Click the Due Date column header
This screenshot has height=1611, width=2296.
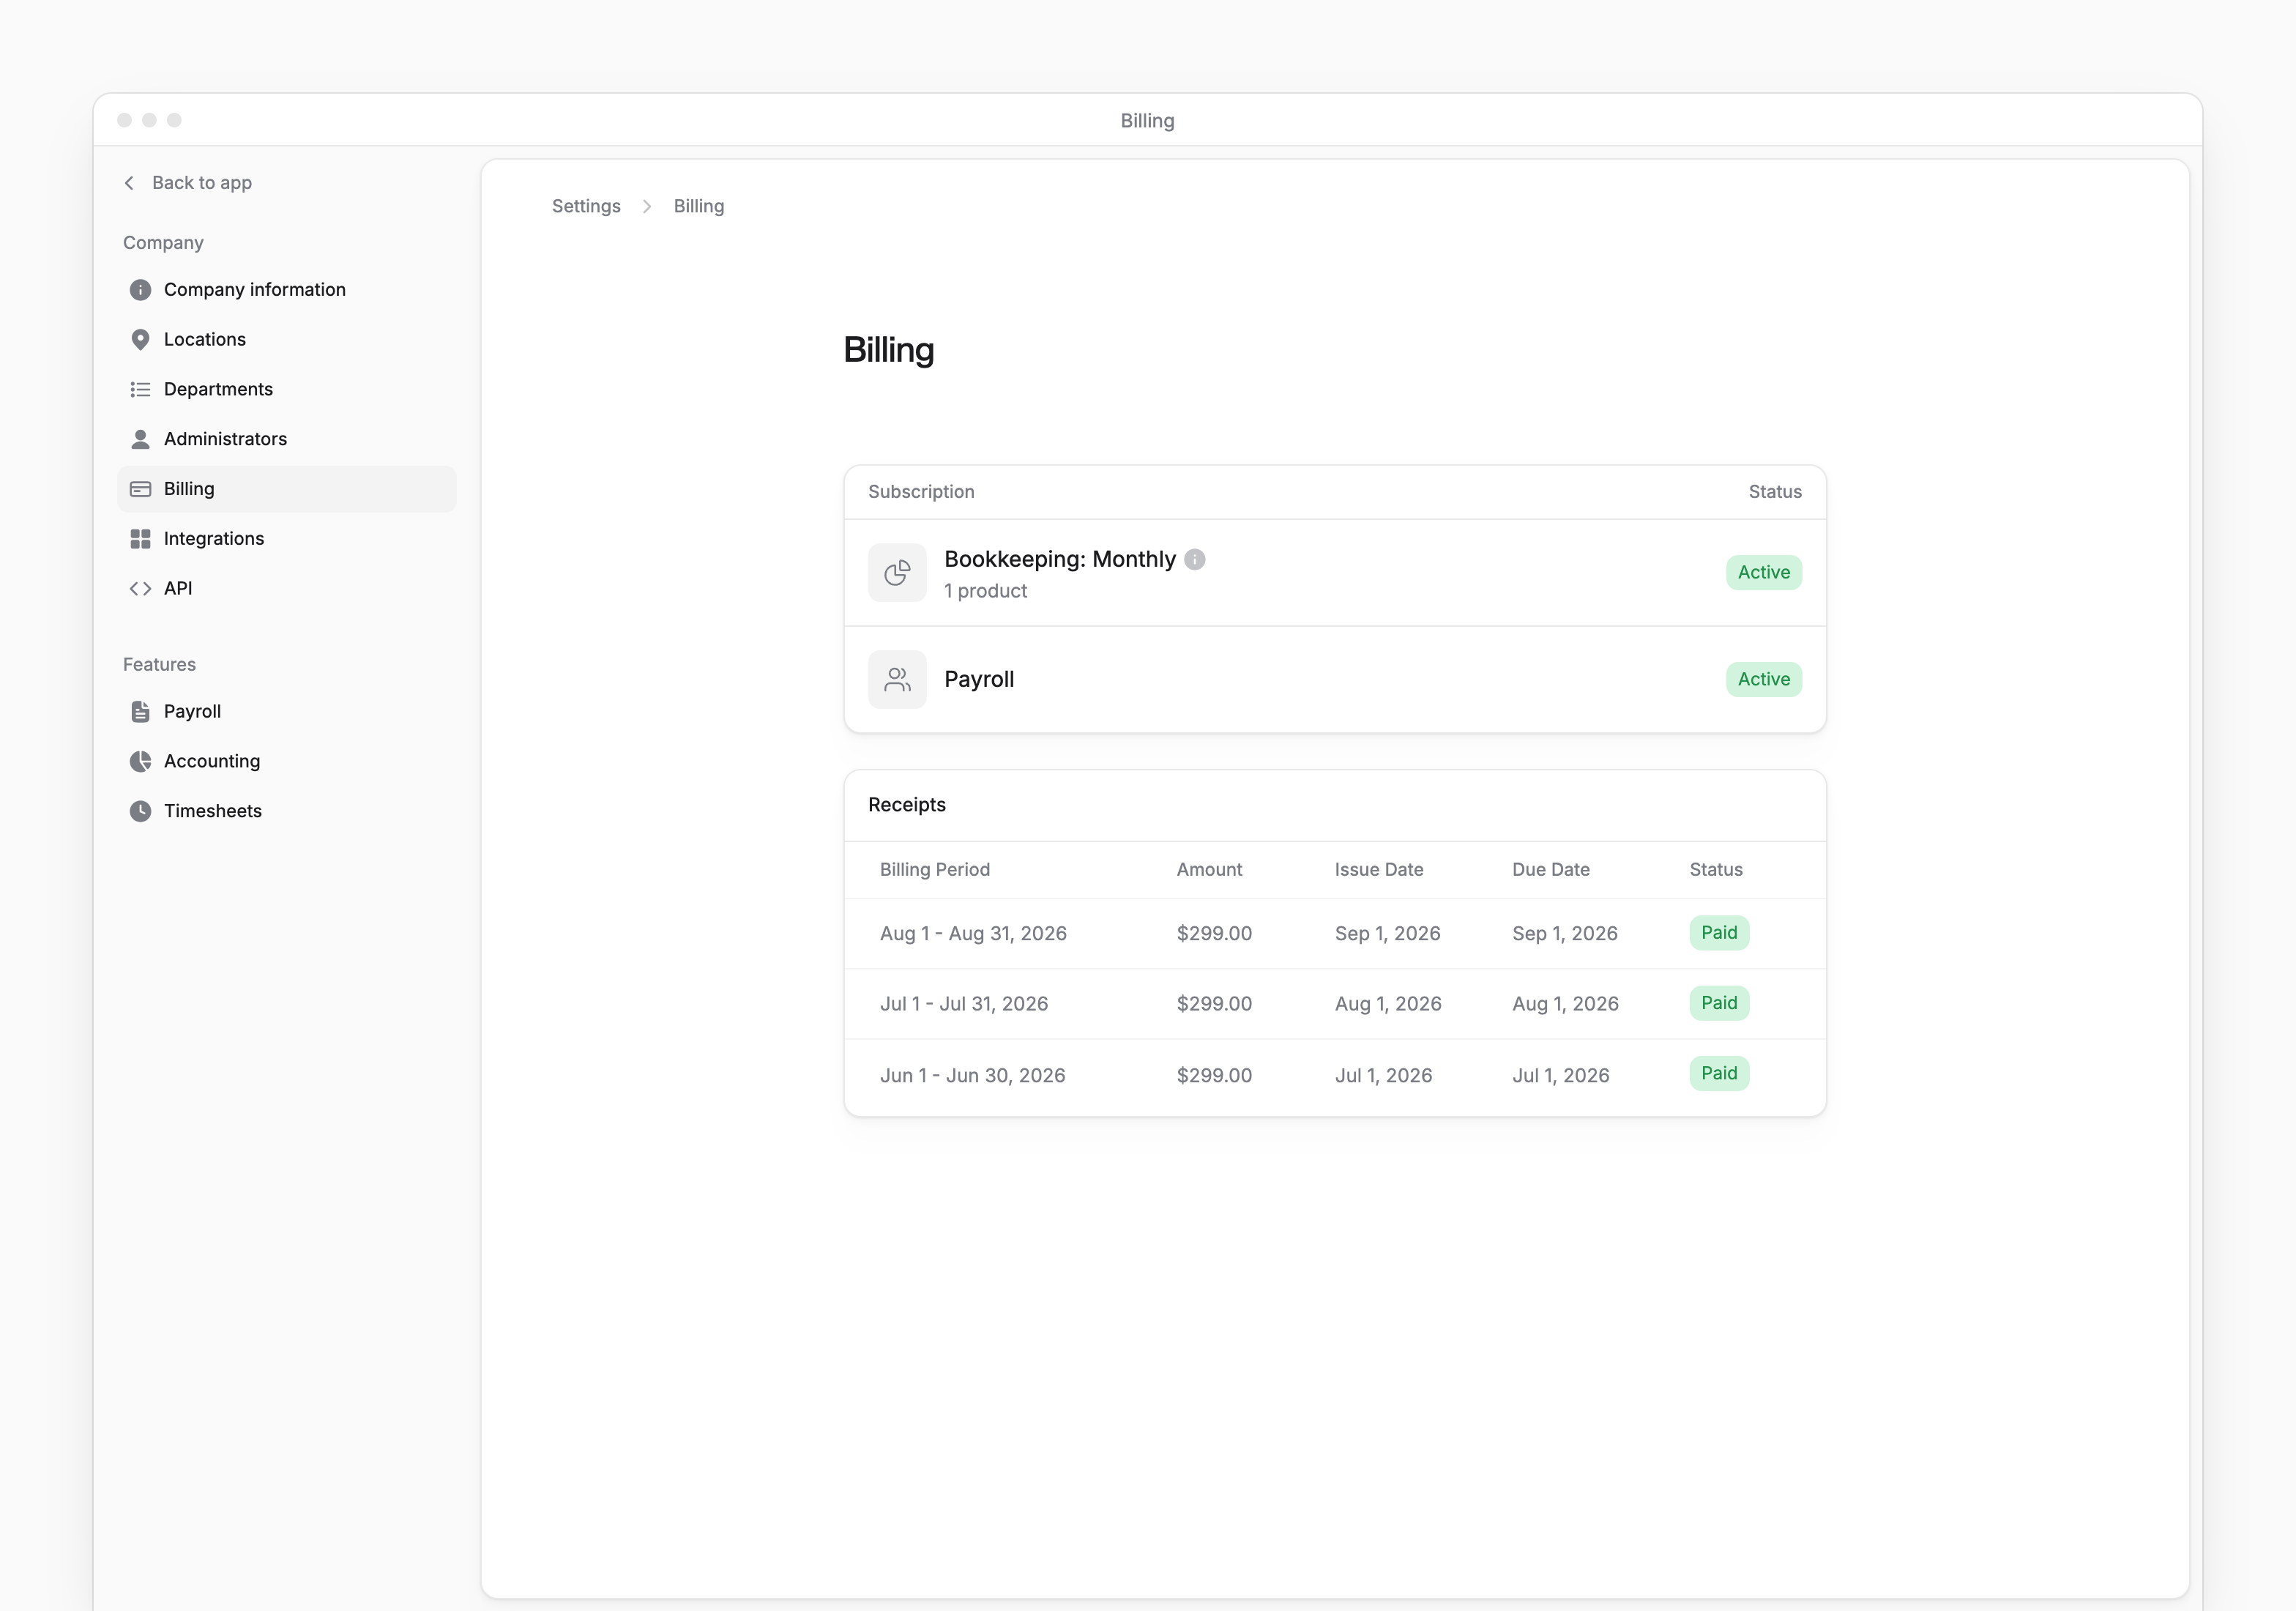pos(1551,870)
